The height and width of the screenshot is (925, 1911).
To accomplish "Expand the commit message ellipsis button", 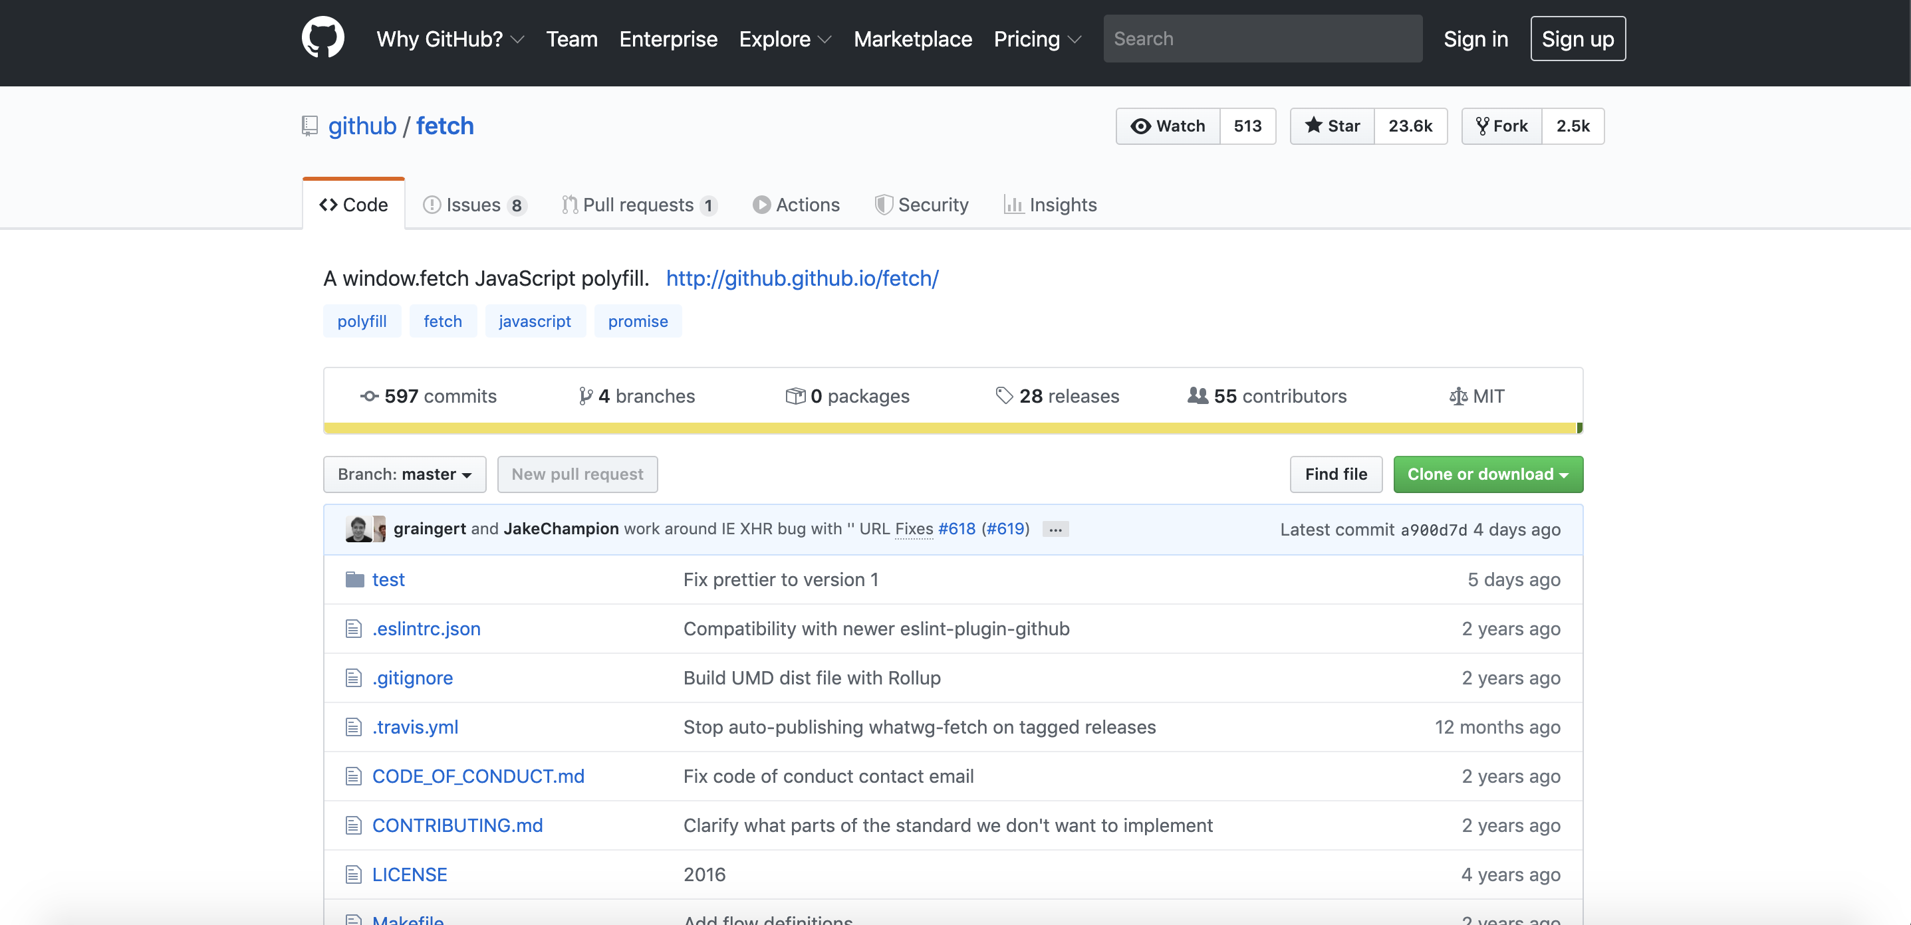I will [x=1055, y=529].
